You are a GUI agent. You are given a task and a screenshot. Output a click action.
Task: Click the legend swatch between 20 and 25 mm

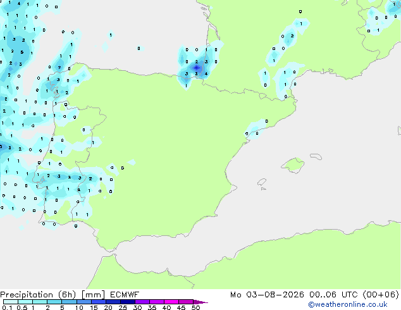[x=113, y=302]
